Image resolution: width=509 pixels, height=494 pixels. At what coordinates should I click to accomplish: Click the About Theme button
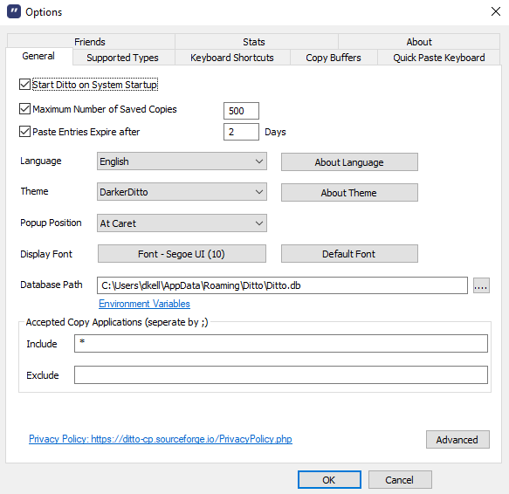[x=349, y=193]
